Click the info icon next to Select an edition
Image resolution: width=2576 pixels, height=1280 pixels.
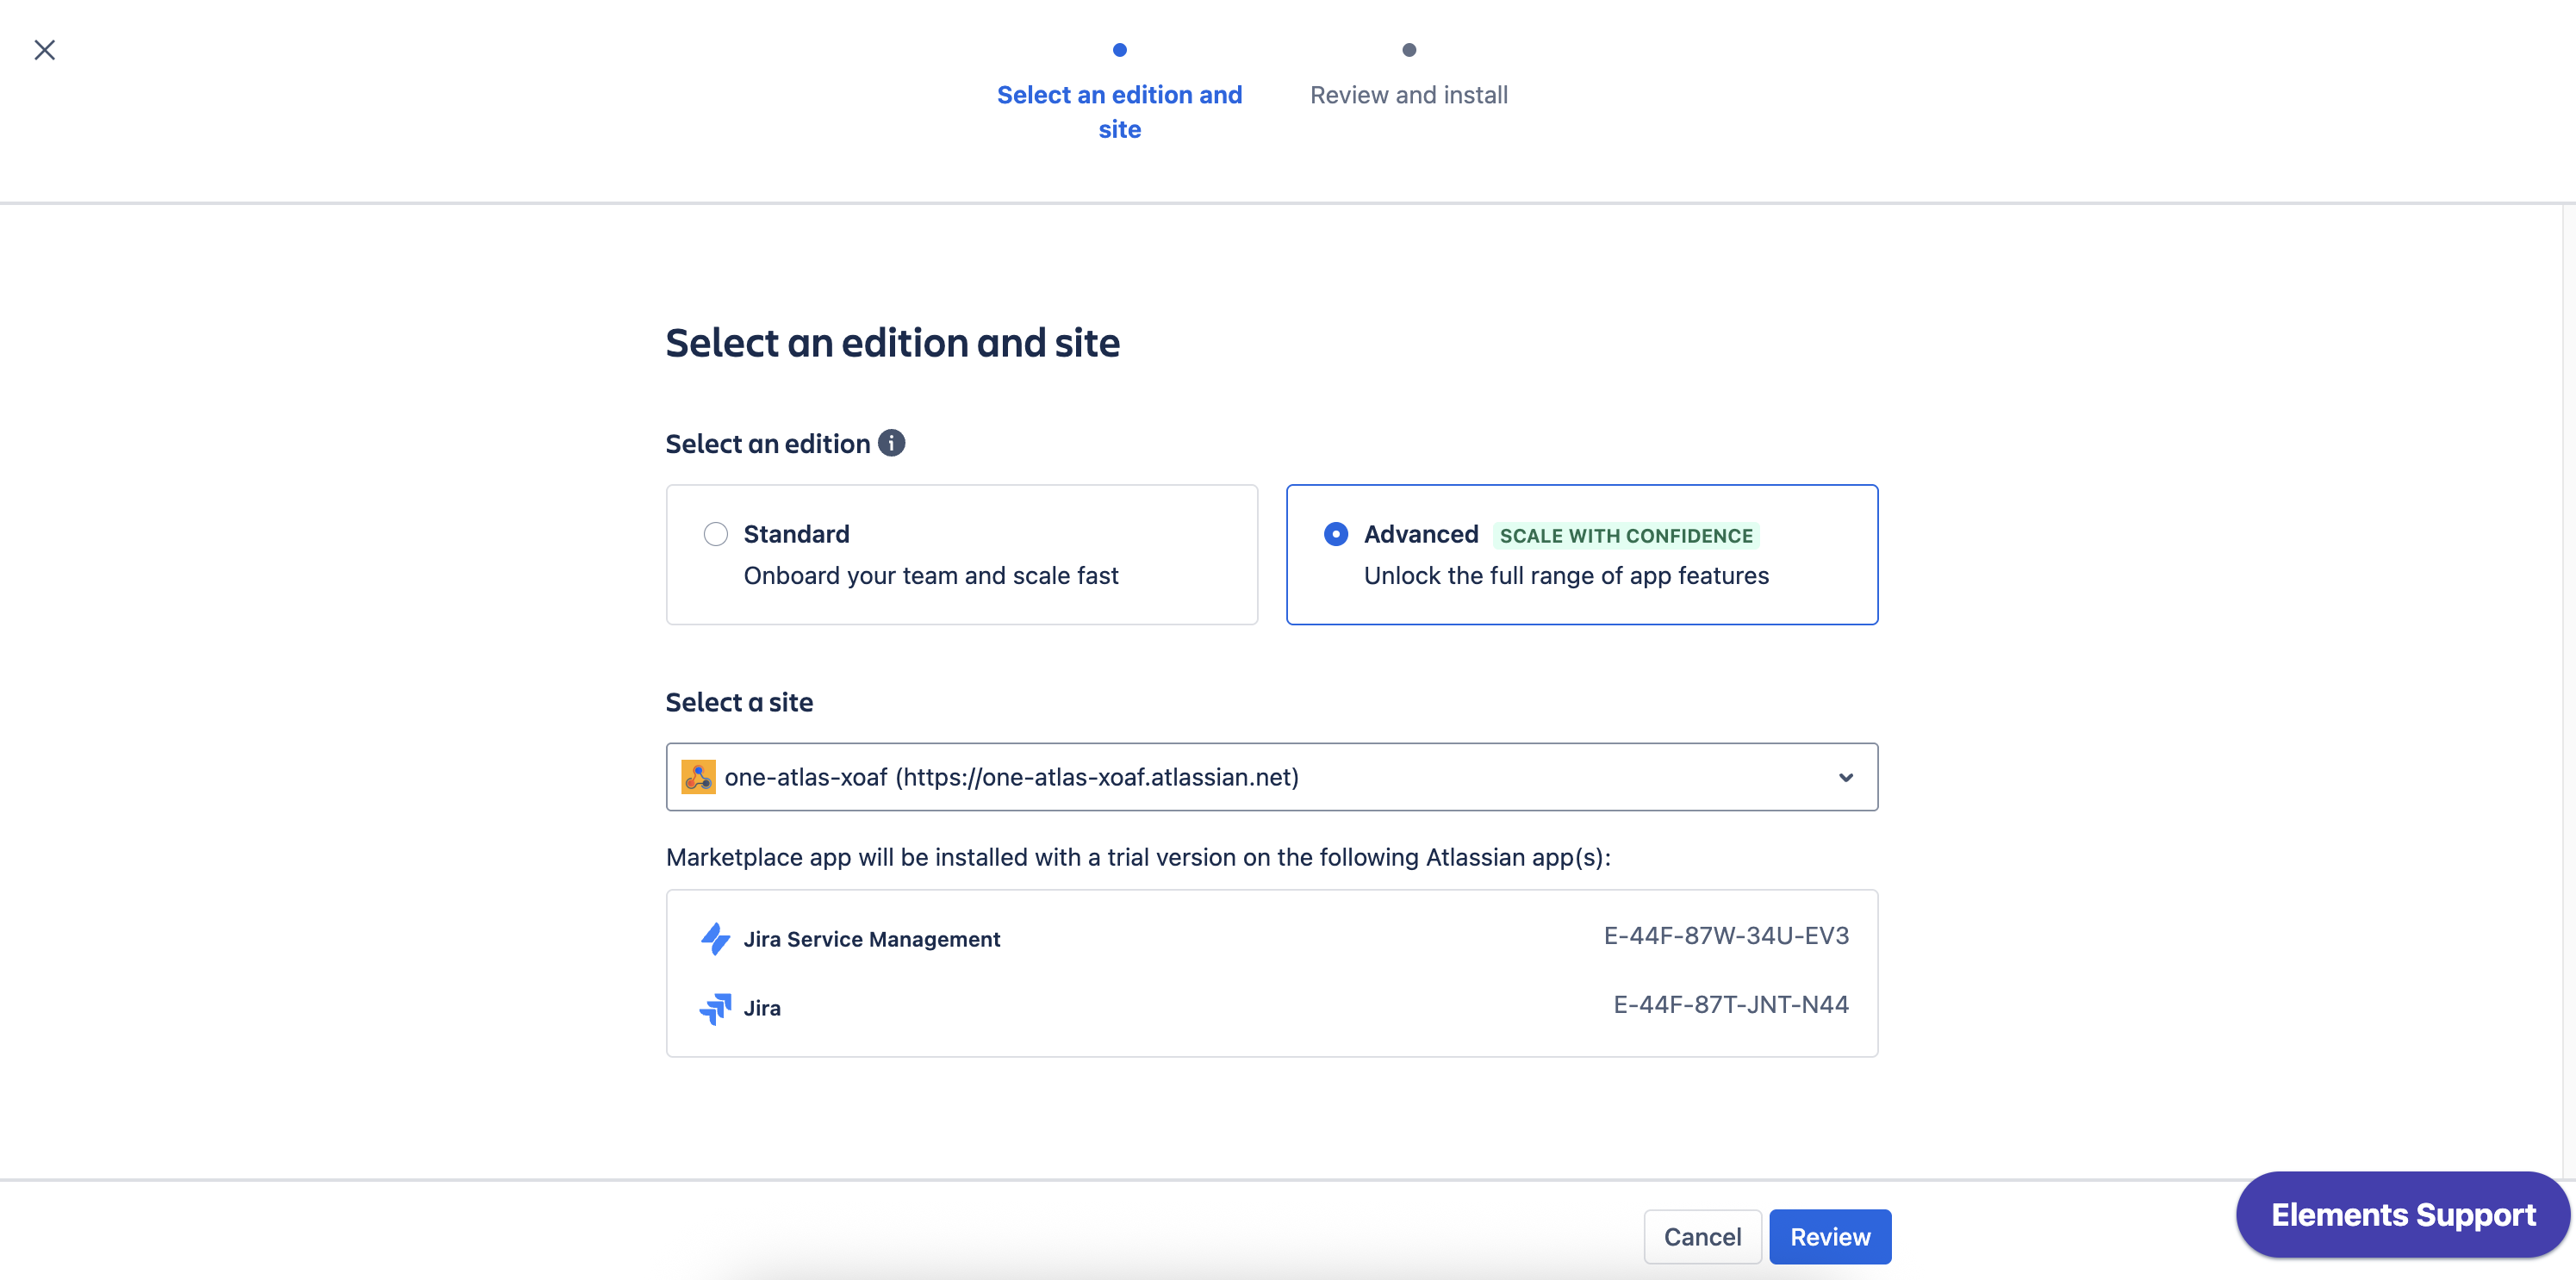tap(891, 443)
